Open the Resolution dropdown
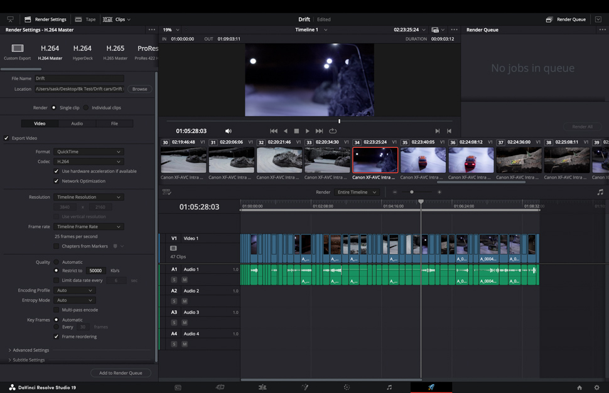The height and width of the screenshot is (393, 609). [x=89, y=197]
